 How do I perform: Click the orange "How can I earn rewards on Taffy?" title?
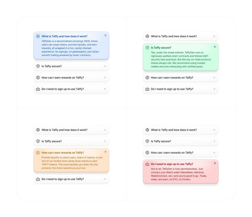click(x=63, y=153)
